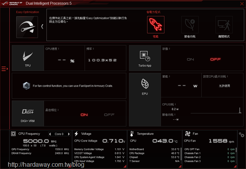
Task: Click the Chassis Fan 1 row
Action: 209,153
